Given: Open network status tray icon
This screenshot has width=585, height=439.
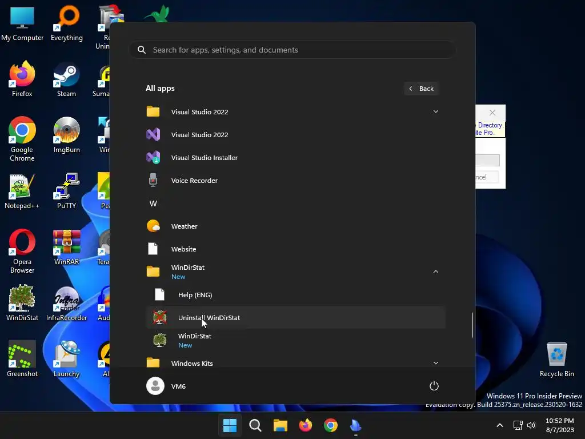Looking at the screenshot, I should 518,425.
